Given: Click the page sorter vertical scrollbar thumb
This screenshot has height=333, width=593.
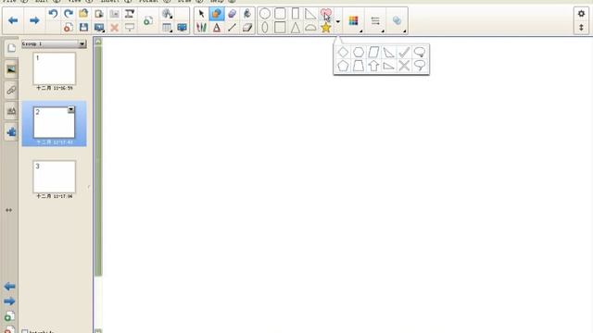Looking at the screenshot, I should [98, 161].
